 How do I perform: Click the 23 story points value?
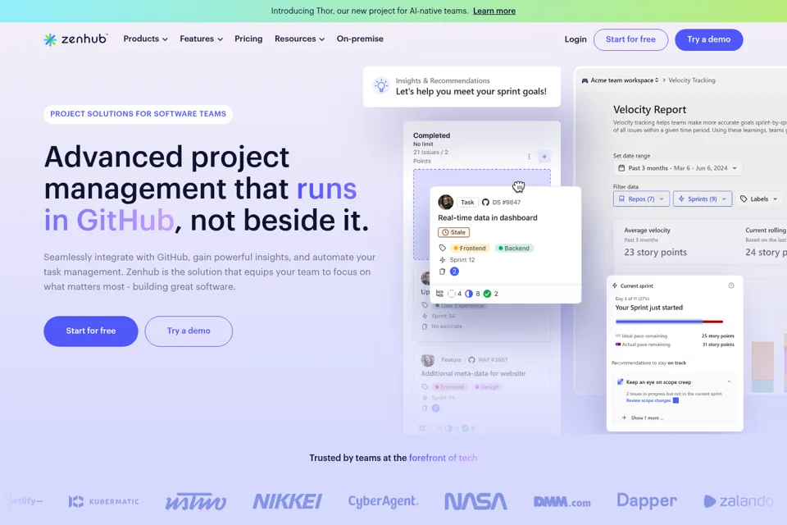tap(655, 252)
